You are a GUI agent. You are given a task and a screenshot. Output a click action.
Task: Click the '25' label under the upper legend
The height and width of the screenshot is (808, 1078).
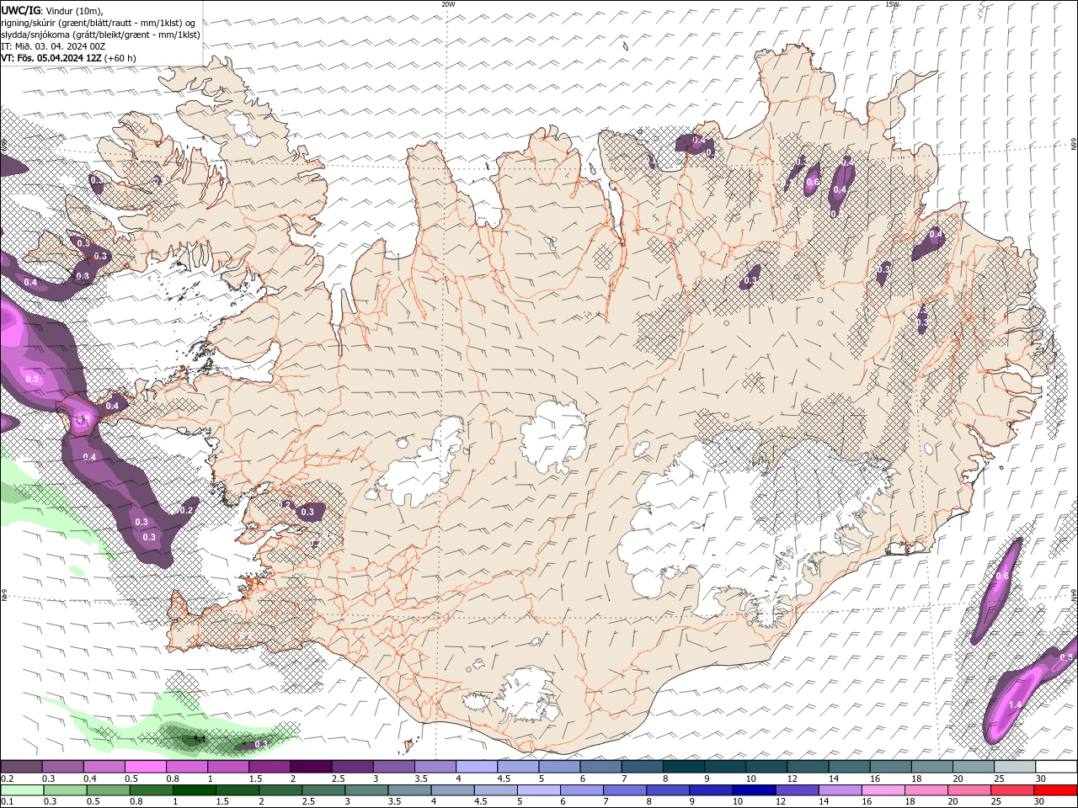(1000, 779)
